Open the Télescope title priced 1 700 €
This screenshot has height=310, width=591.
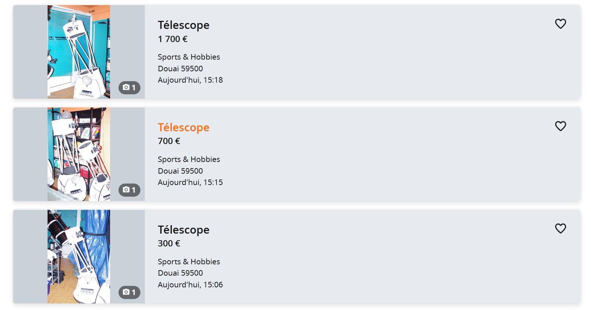[x=184, y=25]
